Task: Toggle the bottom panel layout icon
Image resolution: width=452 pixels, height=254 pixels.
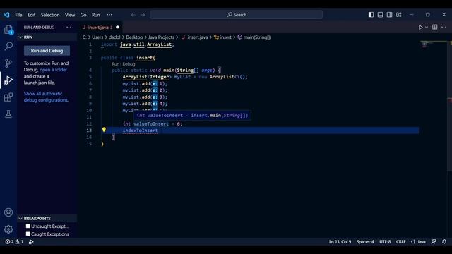Action: (380, 15)
